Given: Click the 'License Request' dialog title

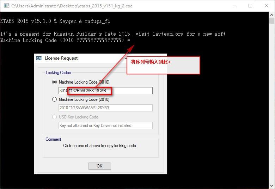Looking at the screenshot, I should click(61, 58).
